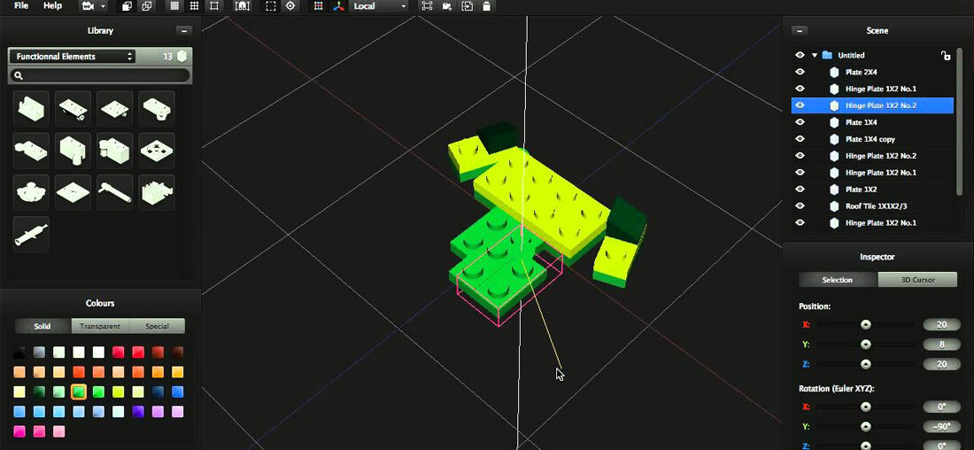This screenshot has height=450, width=974.
Task: Collapse the Library panel with minus button
Action: pyautogui.click(x=183, y=30)
